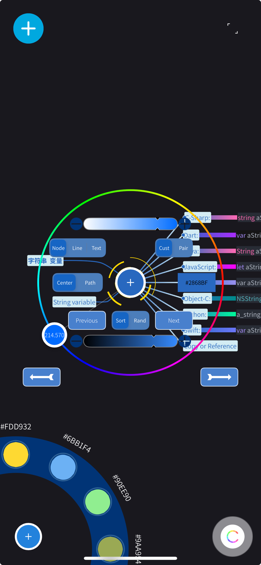
Task: Choose the Center option
Action: coord(65,283)
